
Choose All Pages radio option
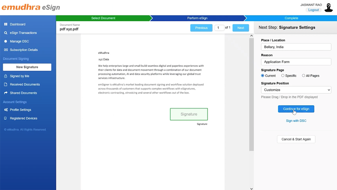(x=303, y=76)
